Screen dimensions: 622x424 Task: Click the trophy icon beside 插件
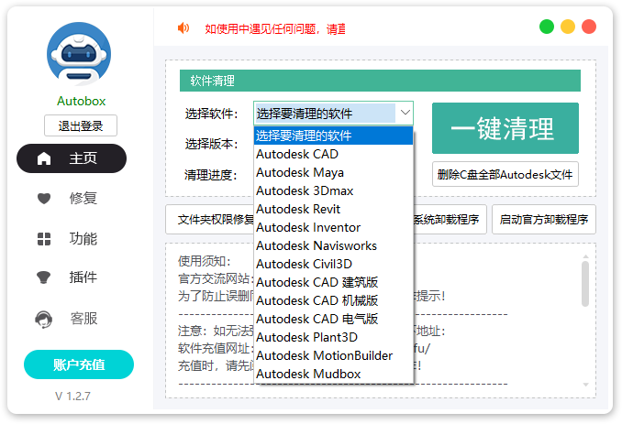(44, 277)
